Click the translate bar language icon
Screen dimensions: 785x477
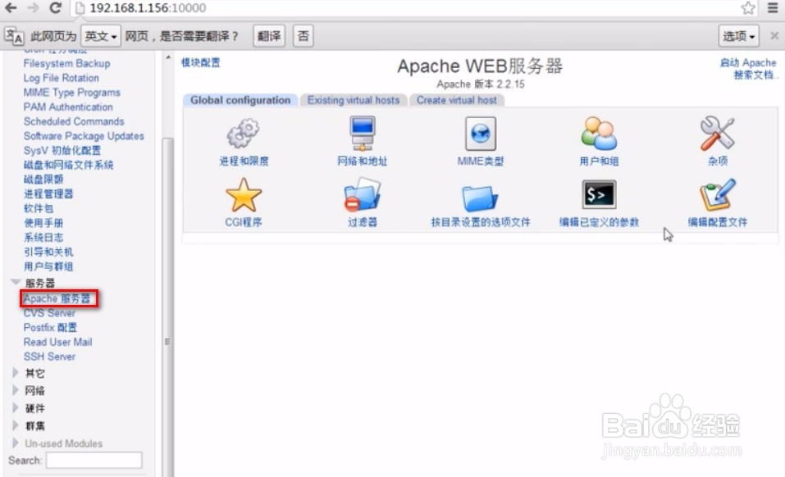tap(13, 36)
